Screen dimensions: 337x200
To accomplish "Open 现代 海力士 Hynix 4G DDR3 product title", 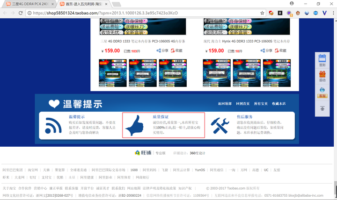I will (x=247, y=41).
